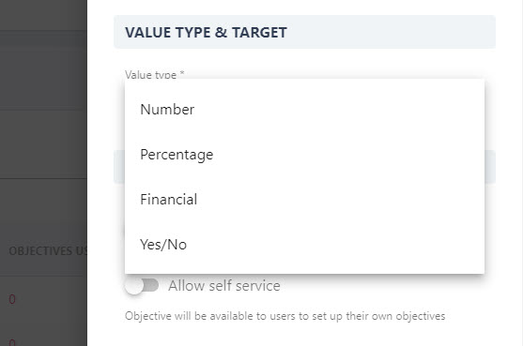Choose Percentage from the value type list
The width and height of the screenshot is (523, 346).
304,155
